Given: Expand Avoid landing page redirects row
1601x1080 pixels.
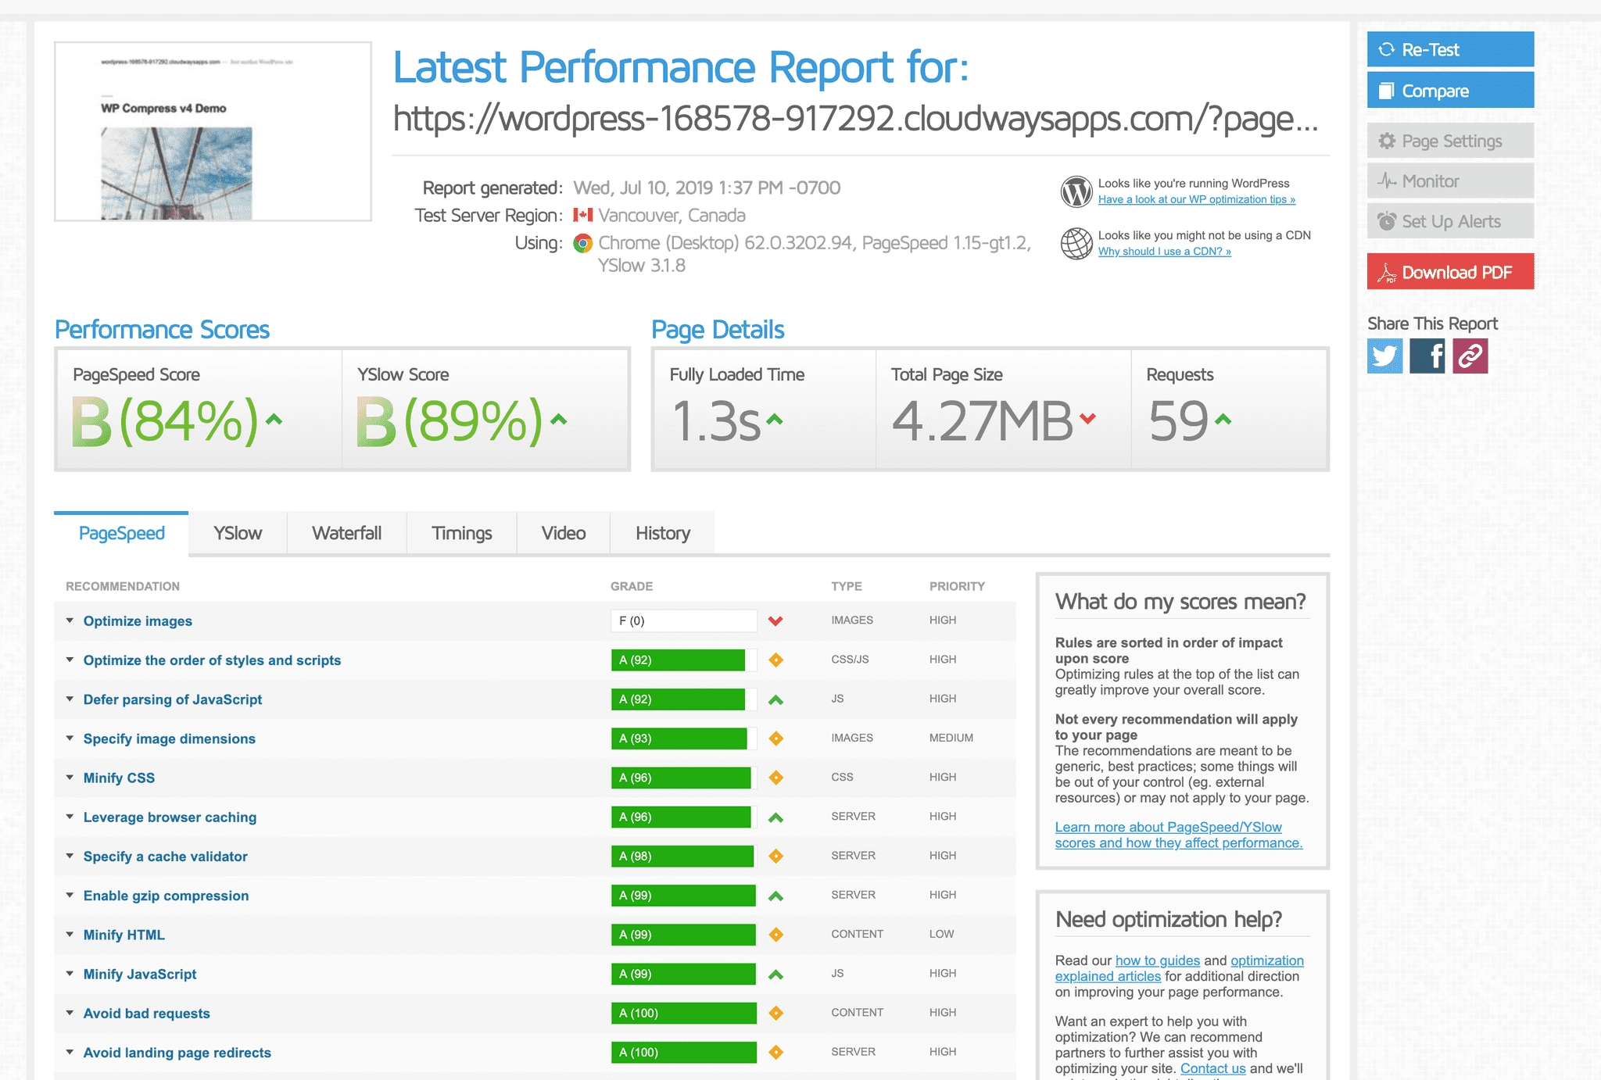Looking at the screenshot, I should 177,1053.
